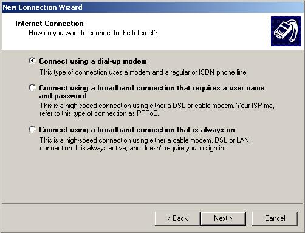Click the New Connection Wizard title bar

pyautogui.click(x=152, y=7)
